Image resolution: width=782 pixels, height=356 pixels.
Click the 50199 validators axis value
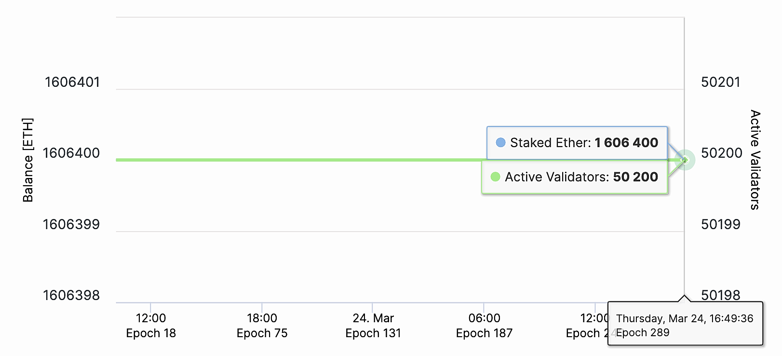click(x=721, y=224)
